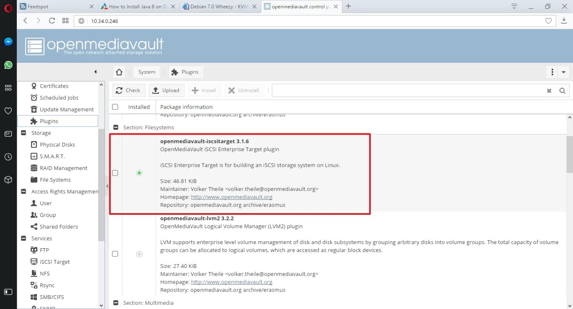Clear the plugin search field
Screen dimensions: 573x309
pyautogui.click(x=549, y=90)
